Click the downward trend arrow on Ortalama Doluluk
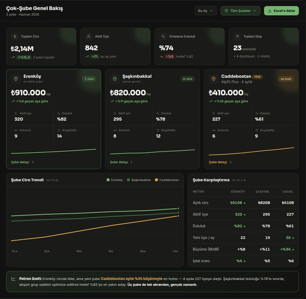306x299 pixels. [x=161, y=57]
